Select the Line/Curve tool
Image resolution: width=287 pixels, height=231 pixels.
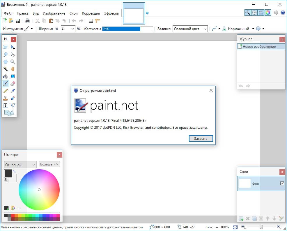click(x=13, y=105)
